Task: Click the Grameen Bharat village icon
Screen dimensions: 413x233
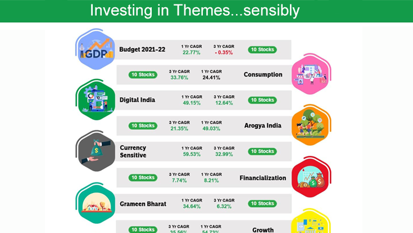Action: coord(95,203)
